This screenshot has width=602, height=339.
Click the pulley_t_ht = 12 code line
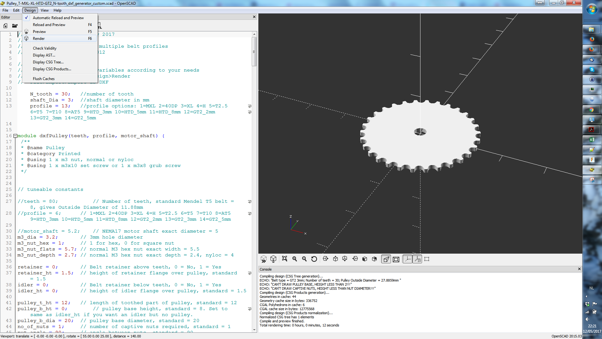coord(127,303)
